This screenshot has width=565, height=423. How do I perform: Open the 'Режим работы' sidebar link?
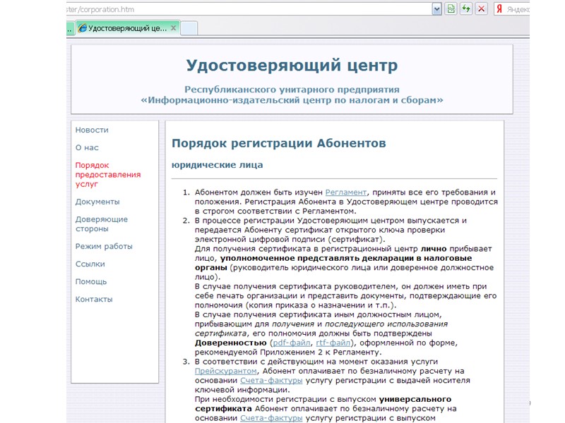tap(104, 246)
